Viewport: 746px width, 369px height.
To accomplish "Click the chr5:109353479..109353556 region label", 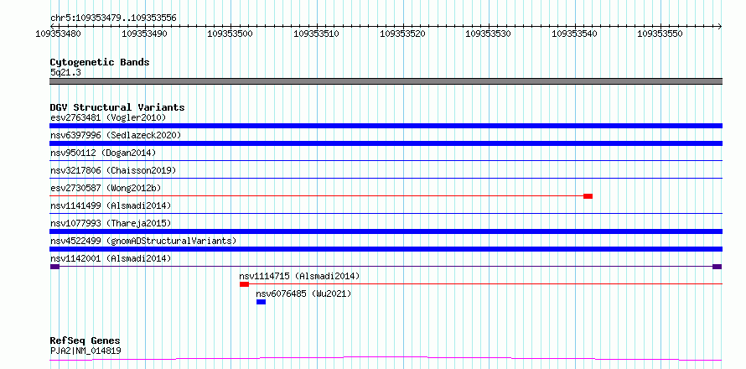I will coord(113,18).
